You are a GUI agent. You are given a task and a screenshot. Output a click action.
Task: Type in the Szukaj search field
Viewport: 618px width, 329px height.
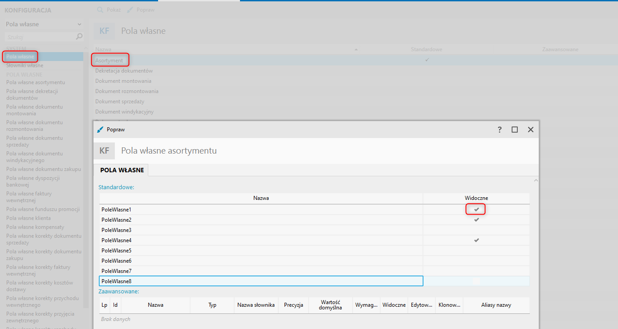coord(40,37)
